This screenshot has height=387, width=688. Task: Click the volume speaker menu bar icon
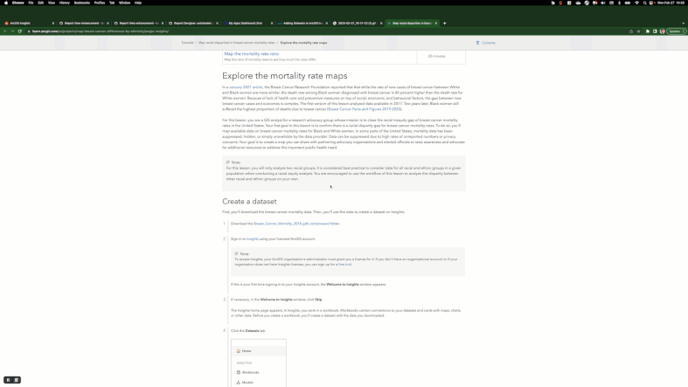point(603,3)
